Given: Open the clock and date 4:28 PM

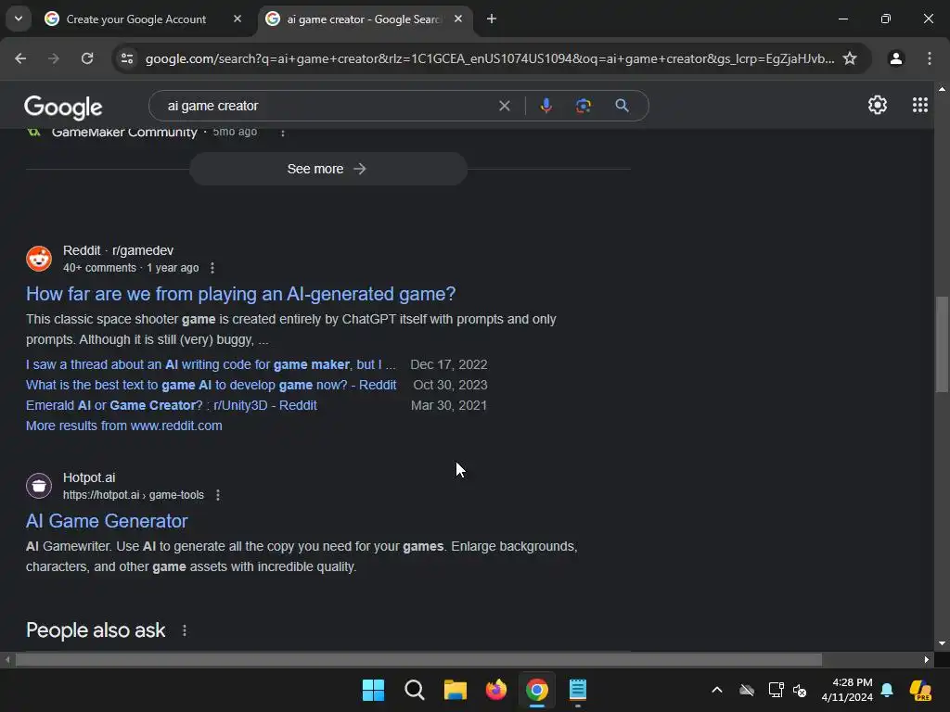Looking at the screenshot, I should pos(847,690).
